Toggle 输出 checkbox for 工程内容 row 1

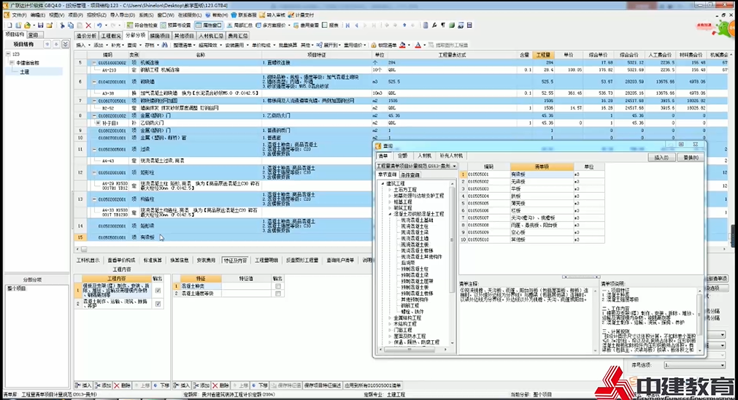click(158, 291)
